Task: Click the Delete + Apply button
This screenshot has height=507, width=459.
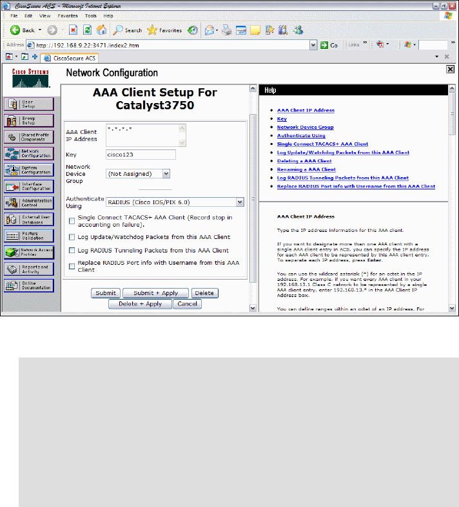Action: (x=140, y=304)
